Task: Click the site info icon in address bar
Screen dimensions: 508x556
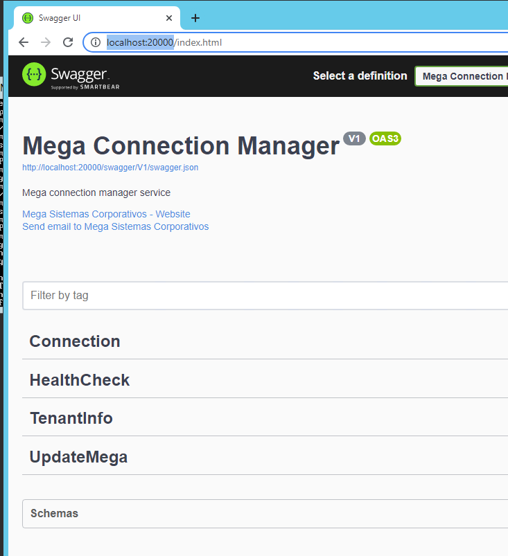Action: (96, 42)
